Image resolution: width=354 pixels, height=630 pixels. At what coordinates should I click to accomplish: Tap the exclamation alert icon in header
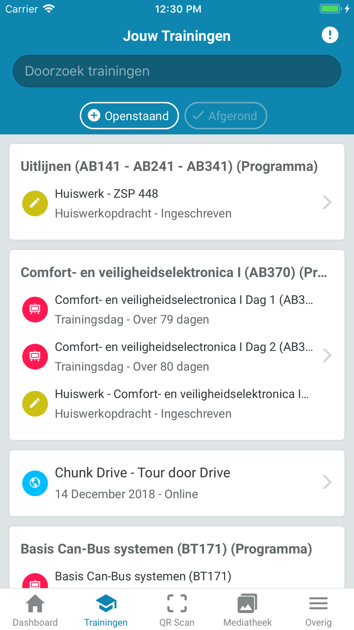330,35
